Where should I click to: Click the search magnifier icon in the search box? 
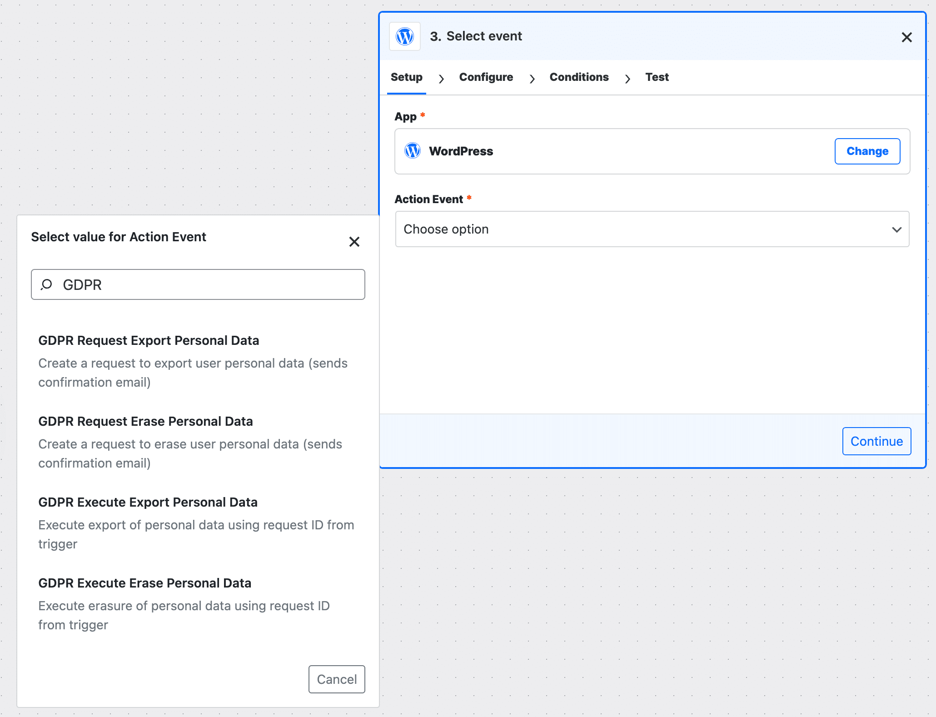[47, 284]
